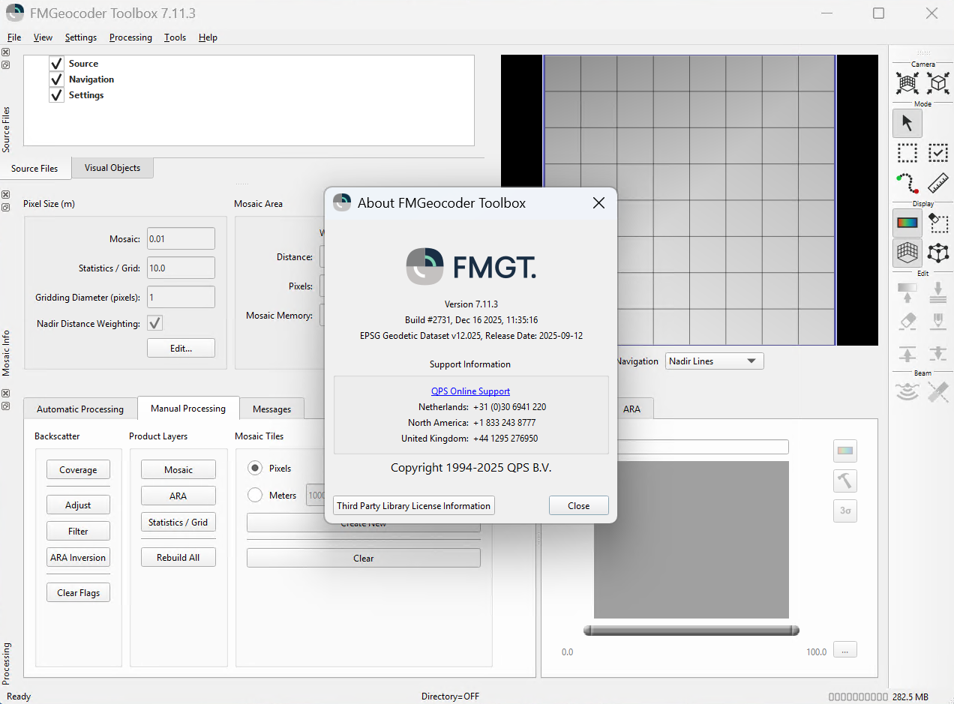Image resolution: width=954 pixels, height=704 pixels.
Task: Toggle the wireframe cube display icon
Action: 938,253
